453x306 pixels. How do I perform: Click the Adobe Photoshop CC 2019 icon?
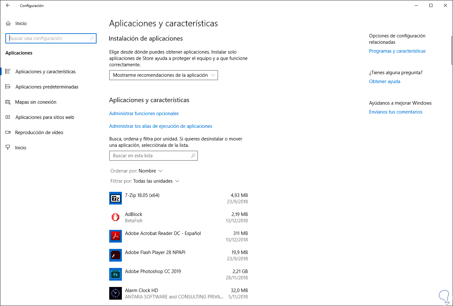tap(116, 274)
